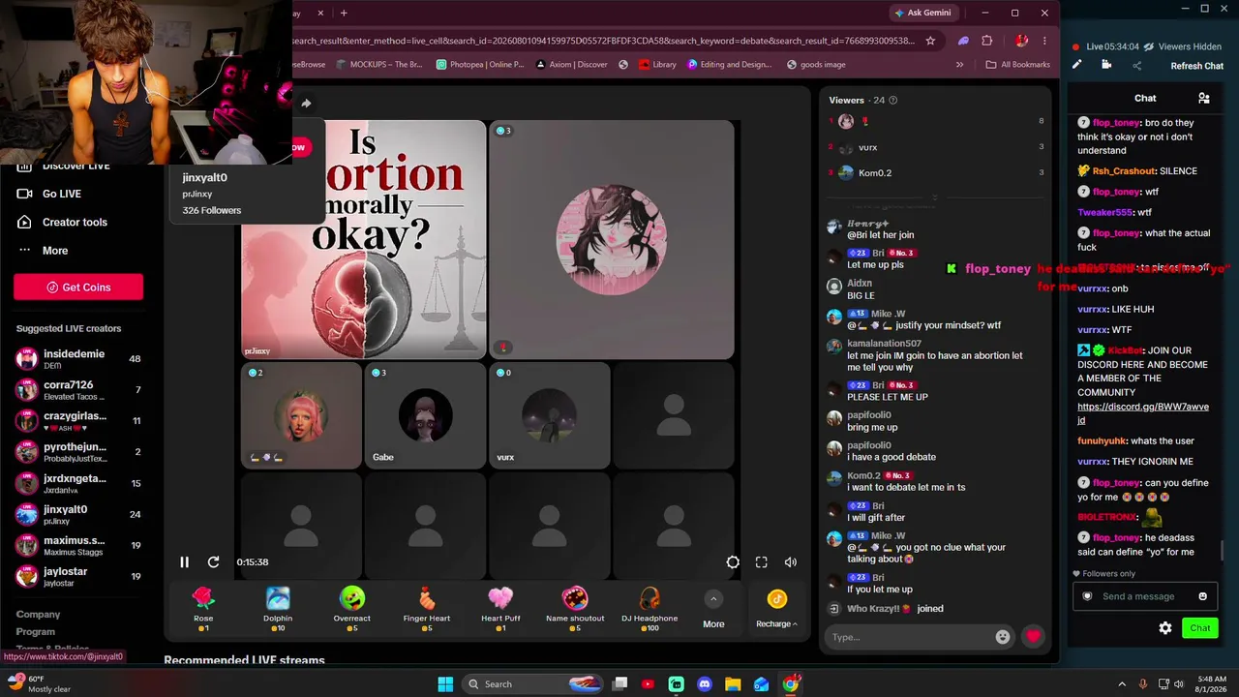Open Creator tools in the sidebar
The image size is (1239, 697).
75,222
